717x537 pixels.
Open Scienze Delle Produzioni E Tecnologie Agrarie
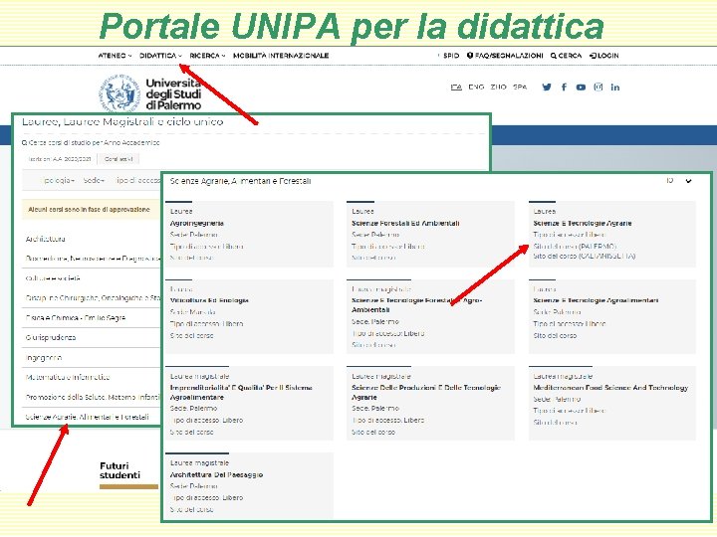coord(426,392)
